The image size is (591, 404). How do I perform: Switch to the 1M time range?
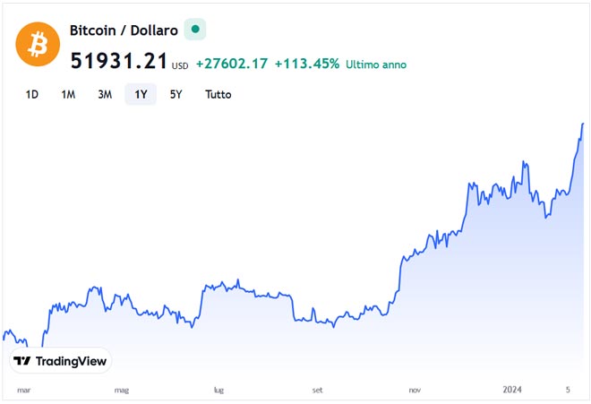coord(68,94)
